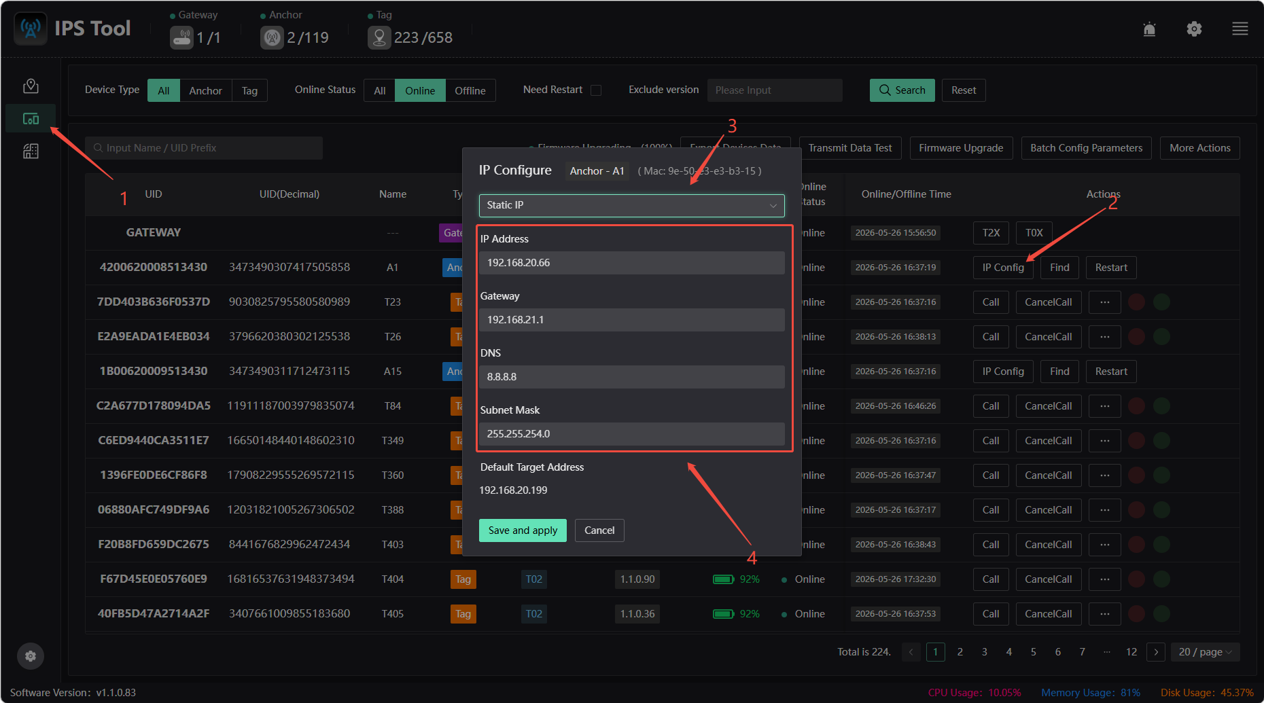Open the Static IP mode dropdown
This screenshot has height=703, width=1264.
click(631, 205)
